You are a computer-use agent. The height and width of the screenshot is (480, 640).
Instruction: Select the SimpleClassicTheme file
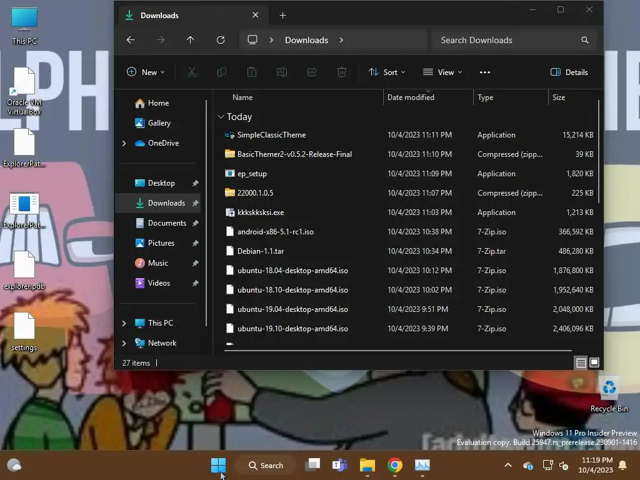409,135
